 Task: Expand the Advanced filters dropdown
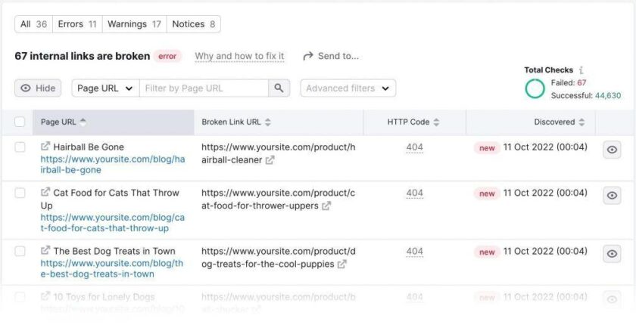pos(348,88)
